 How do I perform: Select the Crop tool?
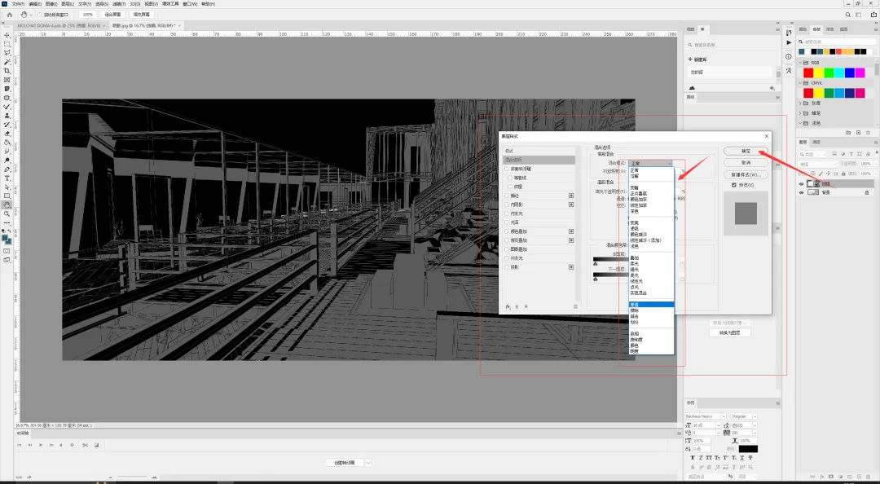[7, 71]
